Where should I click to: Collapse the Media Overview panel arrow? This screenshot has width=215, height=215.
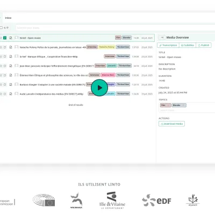tap(162, 37)
